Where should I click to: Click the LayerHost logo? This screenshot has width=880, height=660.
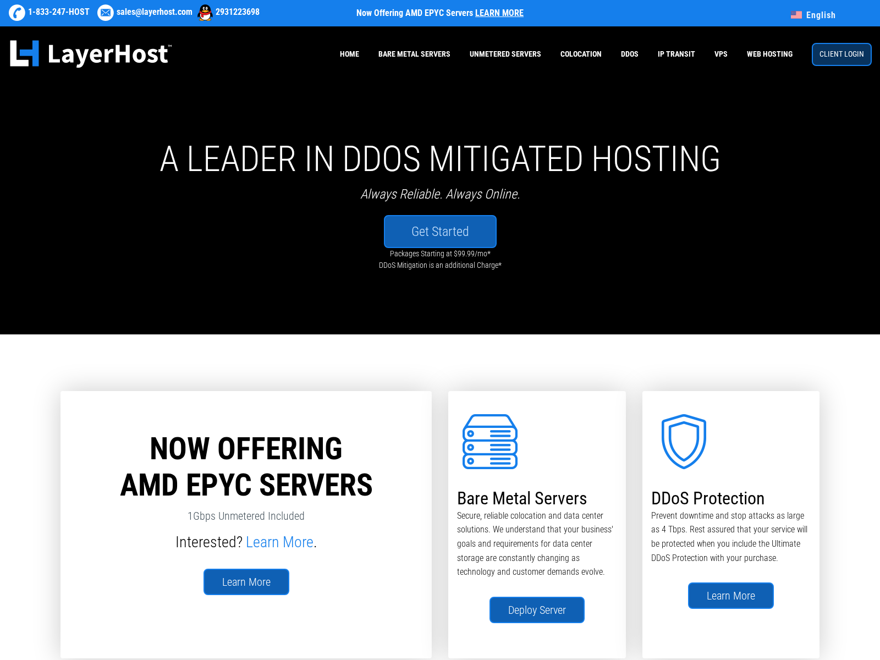(x=90, y=54)
